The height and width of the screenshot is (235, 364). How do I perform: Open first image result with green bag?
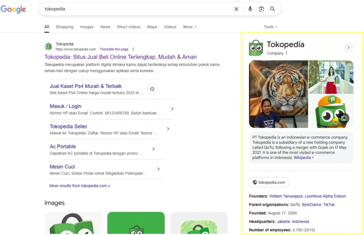coord(73,223)
